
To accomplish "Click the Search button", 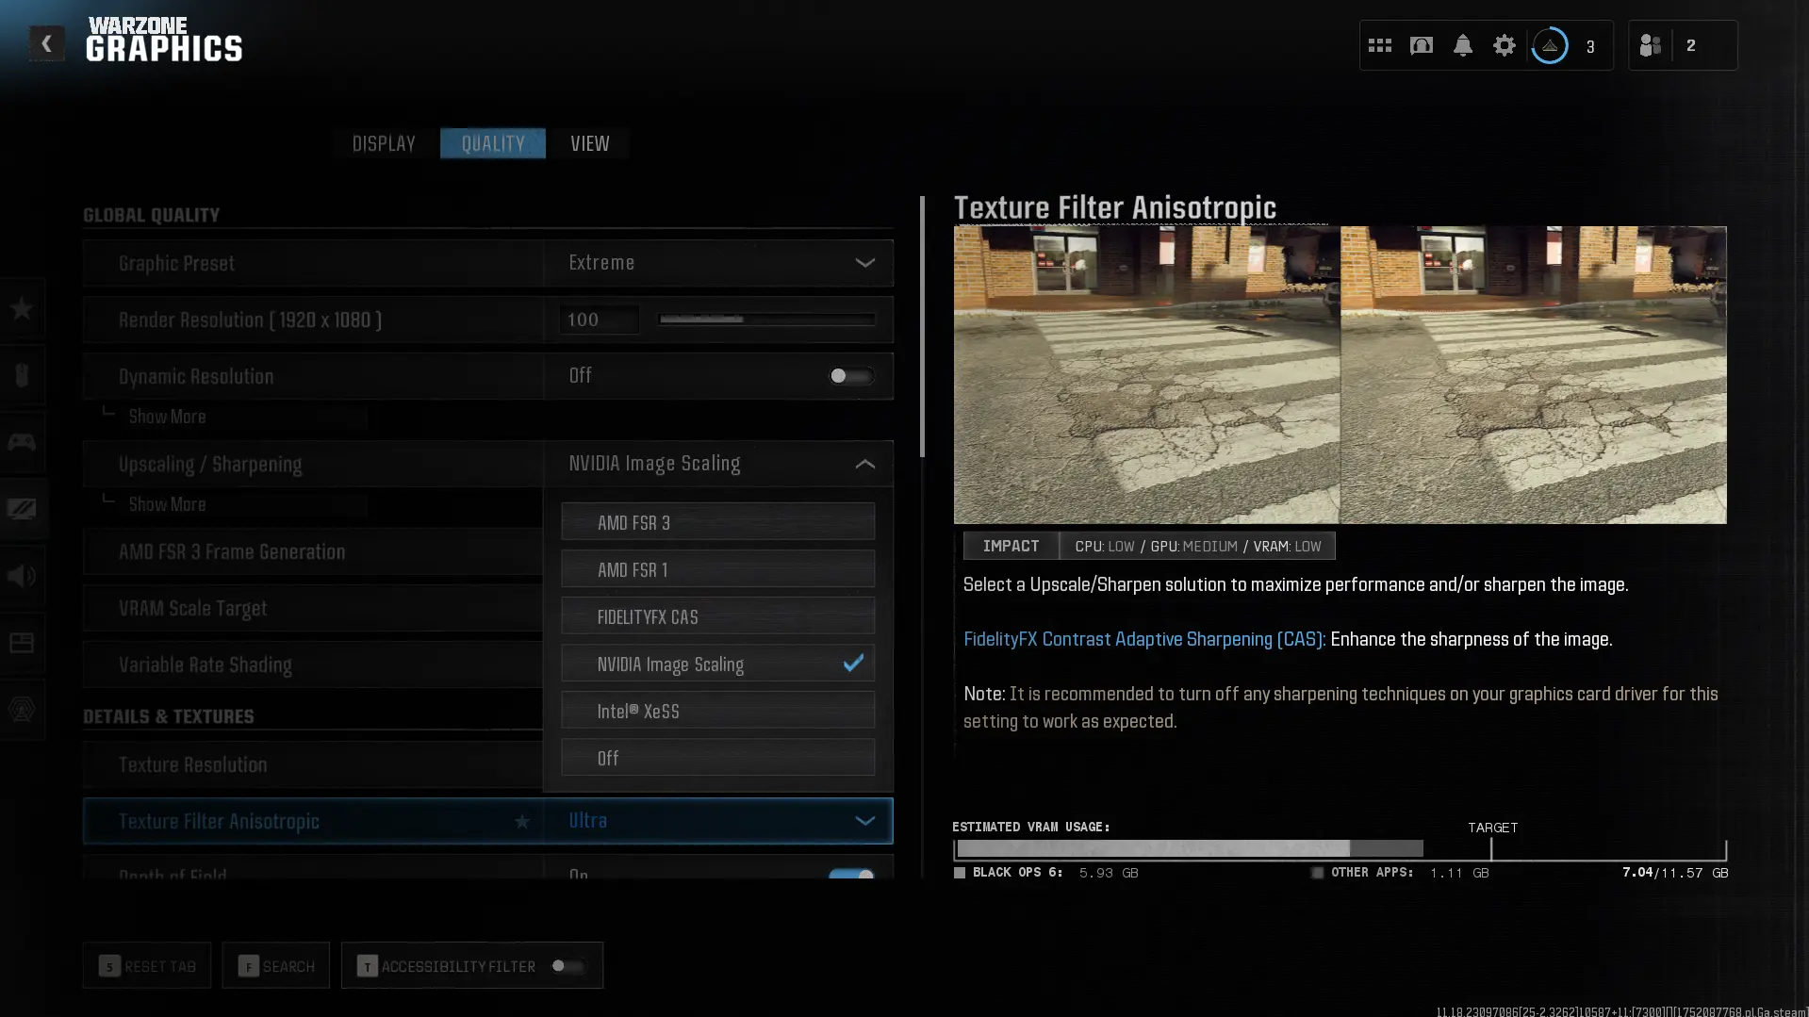I will click(276, 966).
